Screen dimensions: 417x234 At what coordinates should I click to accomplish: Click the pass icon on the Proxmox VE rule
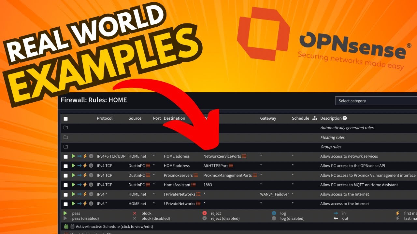coord(73,175)
